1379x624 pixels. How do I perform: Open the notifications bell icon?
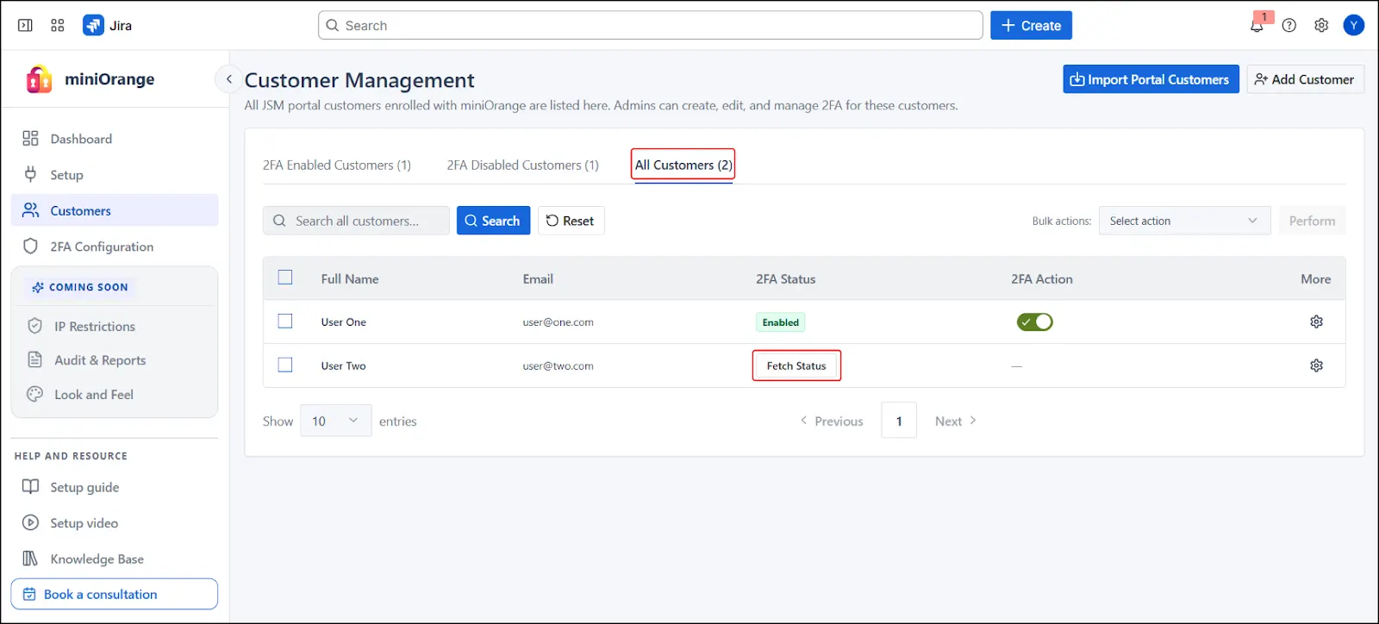point(1257,26)
